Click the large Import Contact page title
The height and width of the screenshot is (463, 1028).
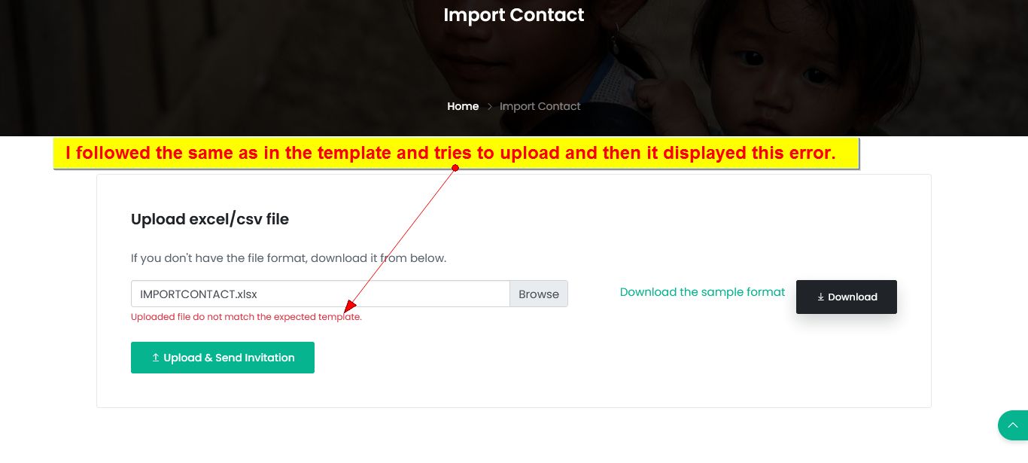point(514,15)
